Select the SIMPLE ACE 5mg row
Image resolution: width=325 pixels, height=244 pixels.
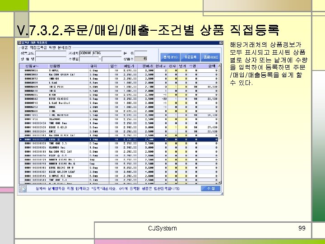119,176
